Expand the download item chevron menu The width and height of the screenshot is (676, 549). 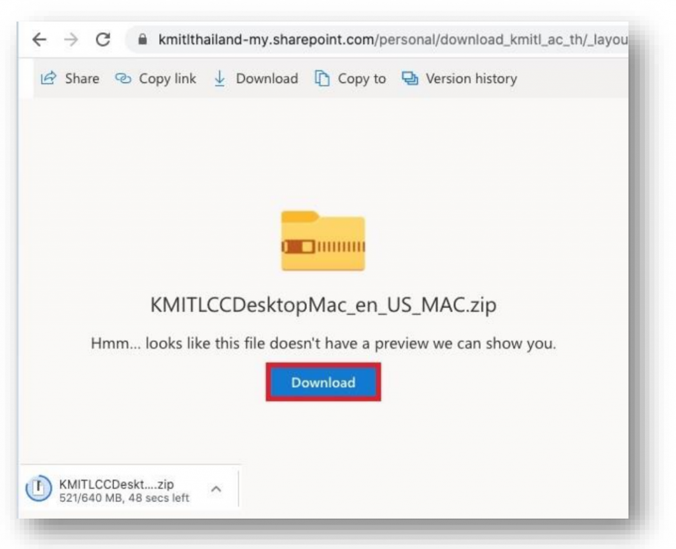point(216,490)
